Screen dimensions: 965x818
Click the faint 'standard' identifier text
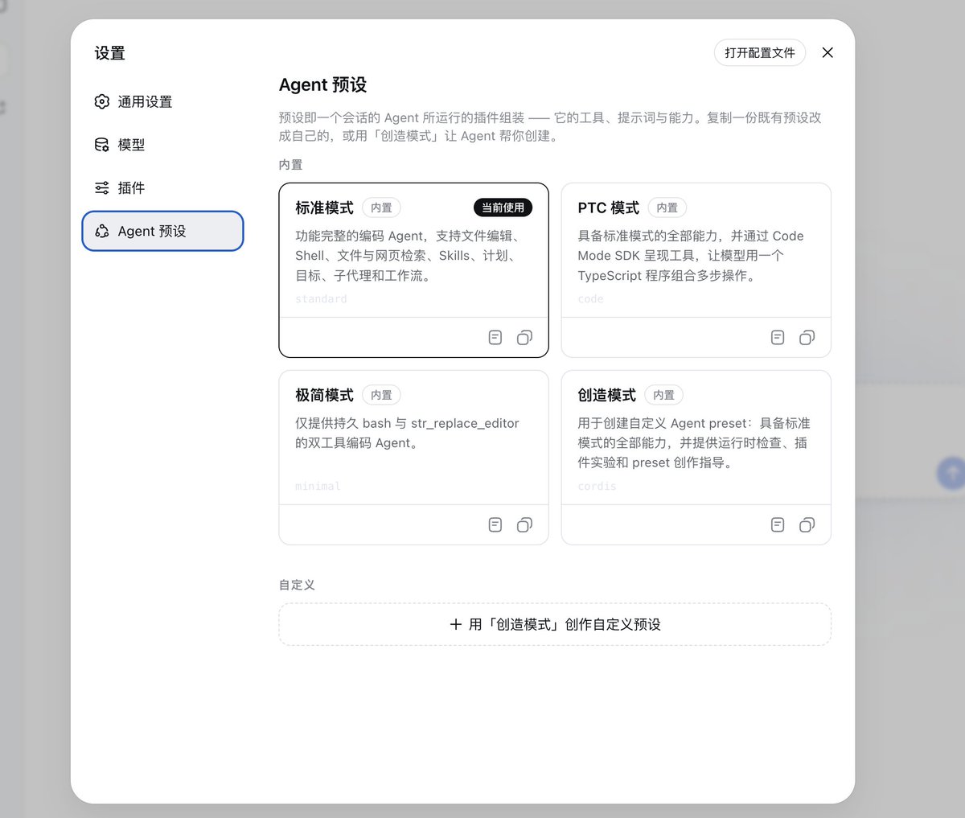click(x=321, y=298)
